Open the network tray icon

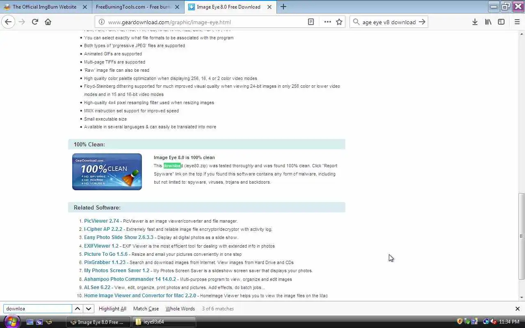pyautogui.click(x=486, y=321)
